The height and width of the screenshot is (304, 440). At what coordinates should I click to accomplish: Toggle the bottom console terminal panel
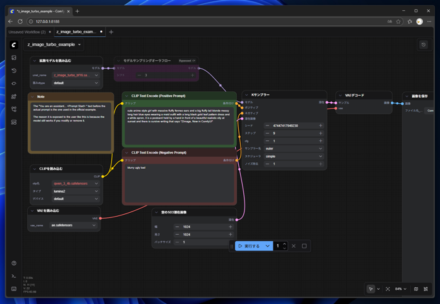point(14,276)
